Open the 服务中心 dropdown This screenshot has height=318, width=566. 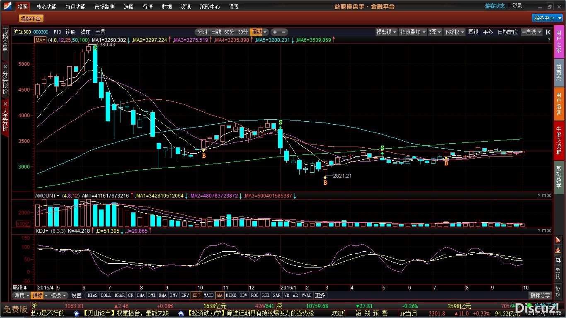coord(547,18)
